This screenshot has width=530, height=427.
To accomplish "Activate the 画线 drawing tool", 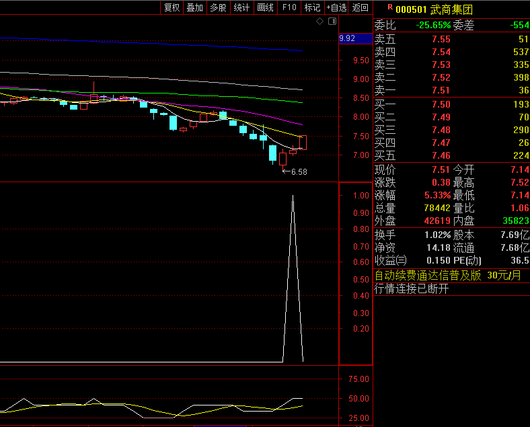I will pyautogui.click(x=265, y=7).
